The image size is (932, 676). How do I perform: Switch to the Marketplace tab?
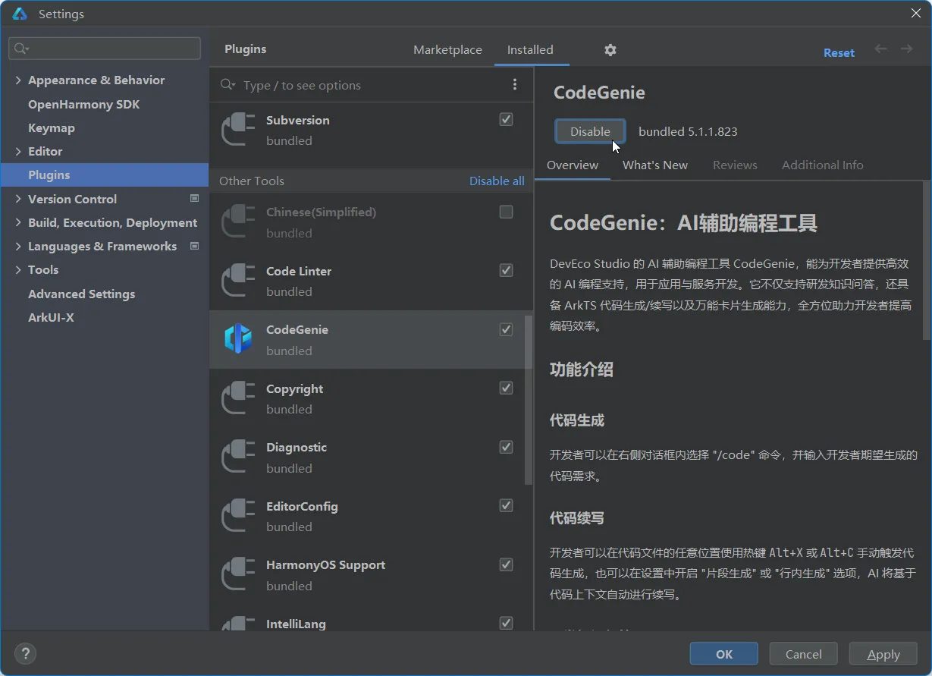click(x=447, y=50)
